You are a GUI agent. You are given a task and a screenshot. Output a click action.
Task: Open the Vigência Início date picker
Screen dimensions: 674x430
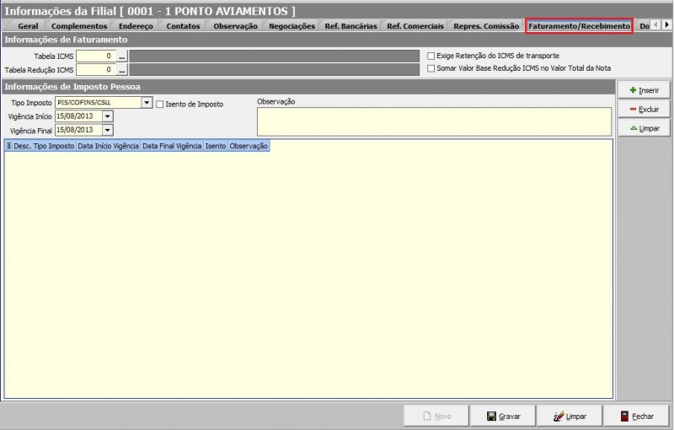pos(108,116)
